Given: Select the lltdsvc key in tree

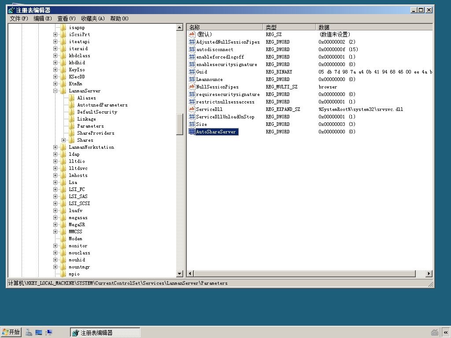Looking at the screenshot, I should coord(78,168).
